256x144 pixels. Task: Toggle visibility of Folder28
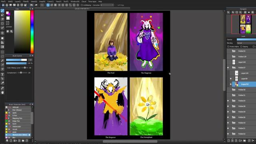(228, 106)
